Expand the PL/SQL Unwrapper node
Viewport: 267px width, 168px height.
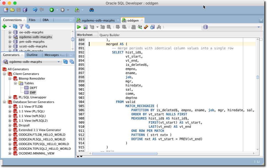coord(10,97)
